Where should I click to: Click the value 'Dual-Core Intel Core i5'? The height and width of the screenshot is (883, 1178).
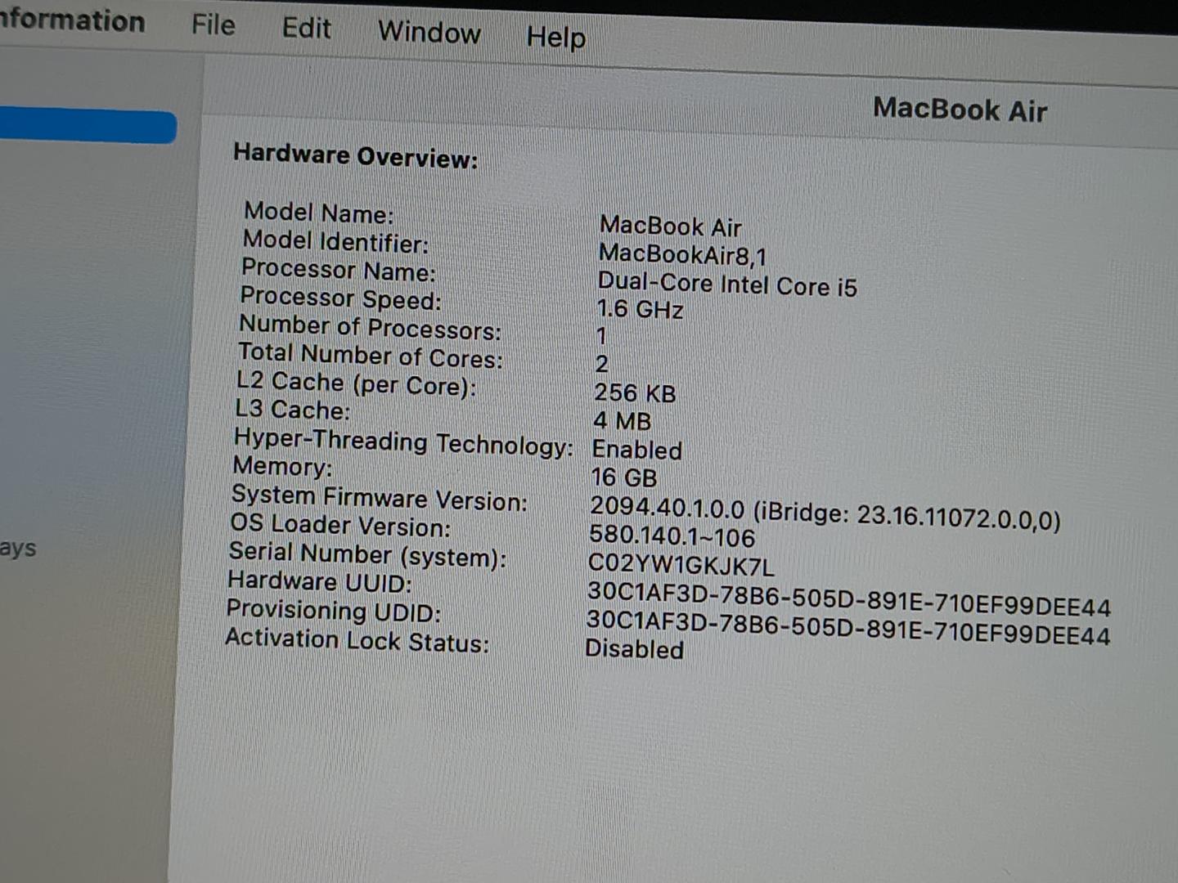[x=727, y=285]
